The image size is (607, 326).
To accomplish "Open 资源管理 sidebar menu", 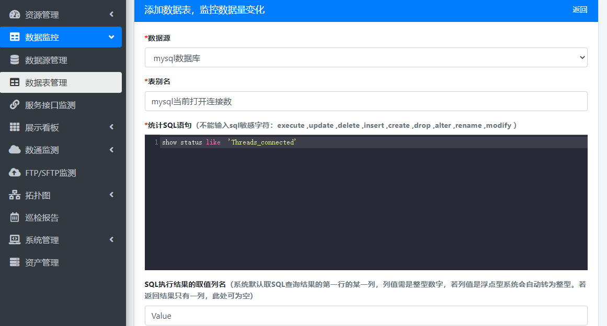I will 61,15.
